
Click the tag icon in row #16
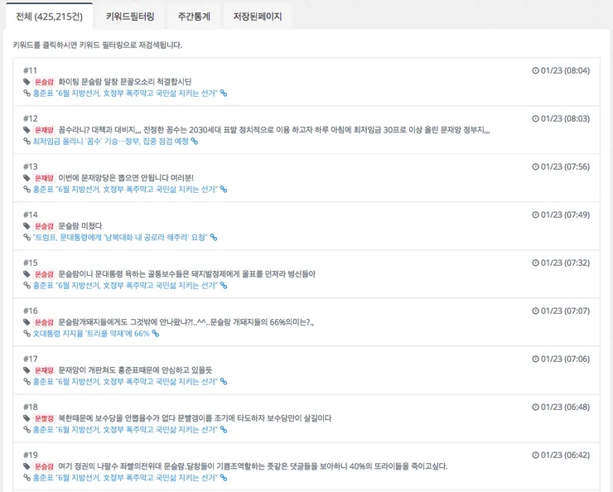tap(27, 322)
